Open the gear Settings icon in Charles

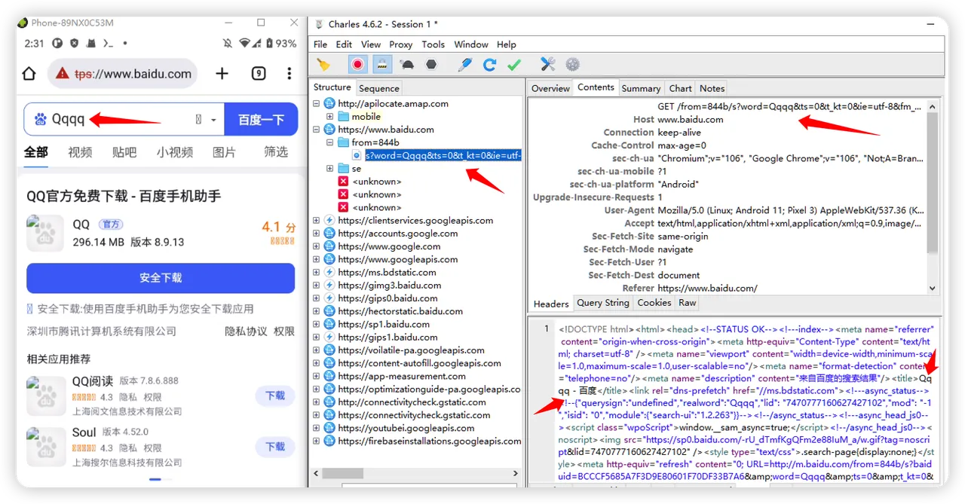[573, 65]
